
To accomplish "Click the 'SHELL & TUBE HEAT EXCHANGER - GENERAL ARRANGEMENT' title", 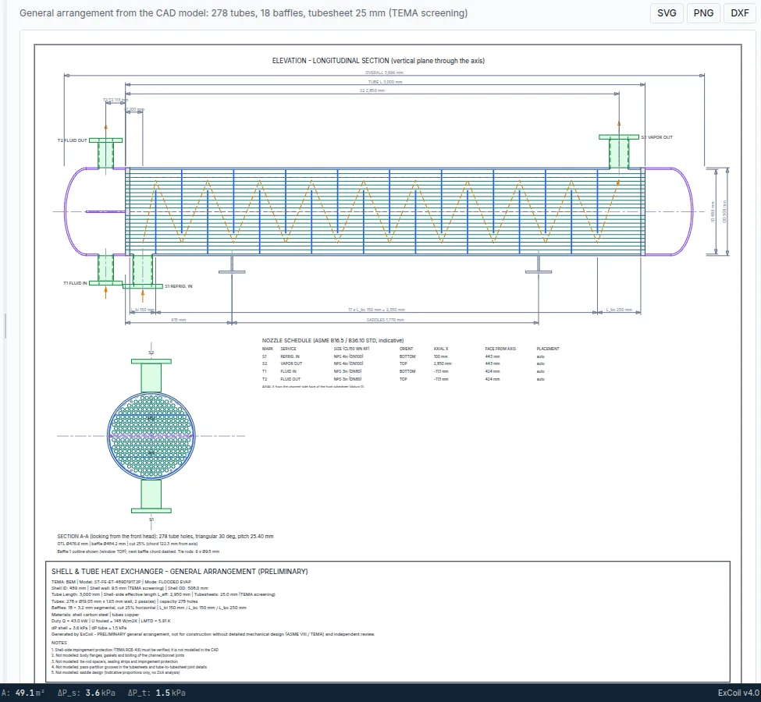I will 180,572.
